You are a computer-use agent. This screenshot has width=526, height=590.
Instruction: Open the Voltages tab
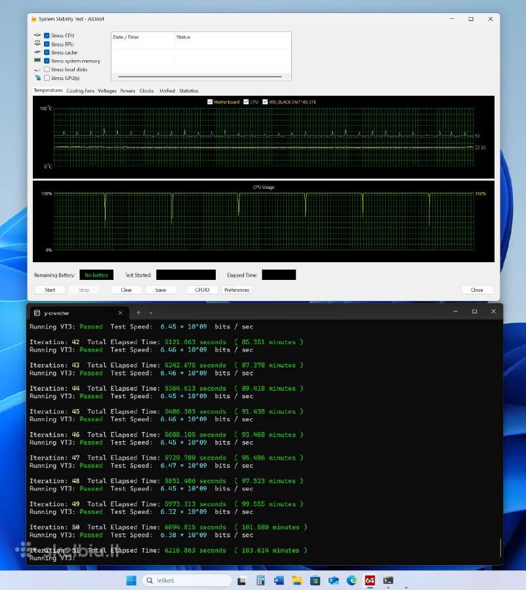pos(107,90)
